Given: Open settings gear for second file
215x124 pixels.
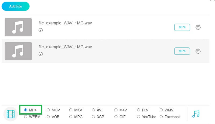Looking at the screenshot, I should tap(198, 51).
